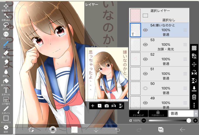Image resolution: width=199 pixels, height=135 pixels.
Task: Select layer 51 row
Action: (x=159, y=74)
